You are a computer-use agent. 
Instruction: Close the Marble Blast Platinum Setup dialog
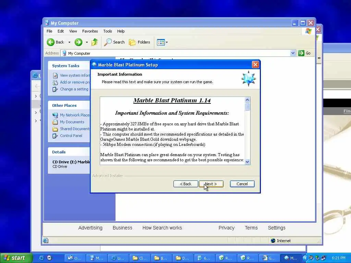(255, 65)
